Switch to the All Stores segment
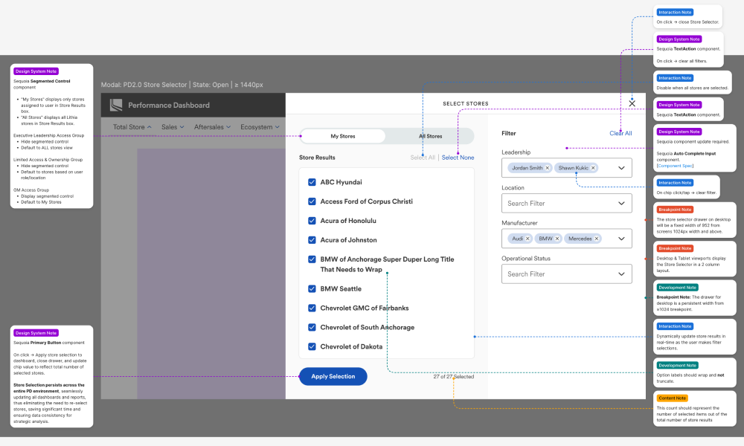 pyautogui.click(x=430, y=136)
